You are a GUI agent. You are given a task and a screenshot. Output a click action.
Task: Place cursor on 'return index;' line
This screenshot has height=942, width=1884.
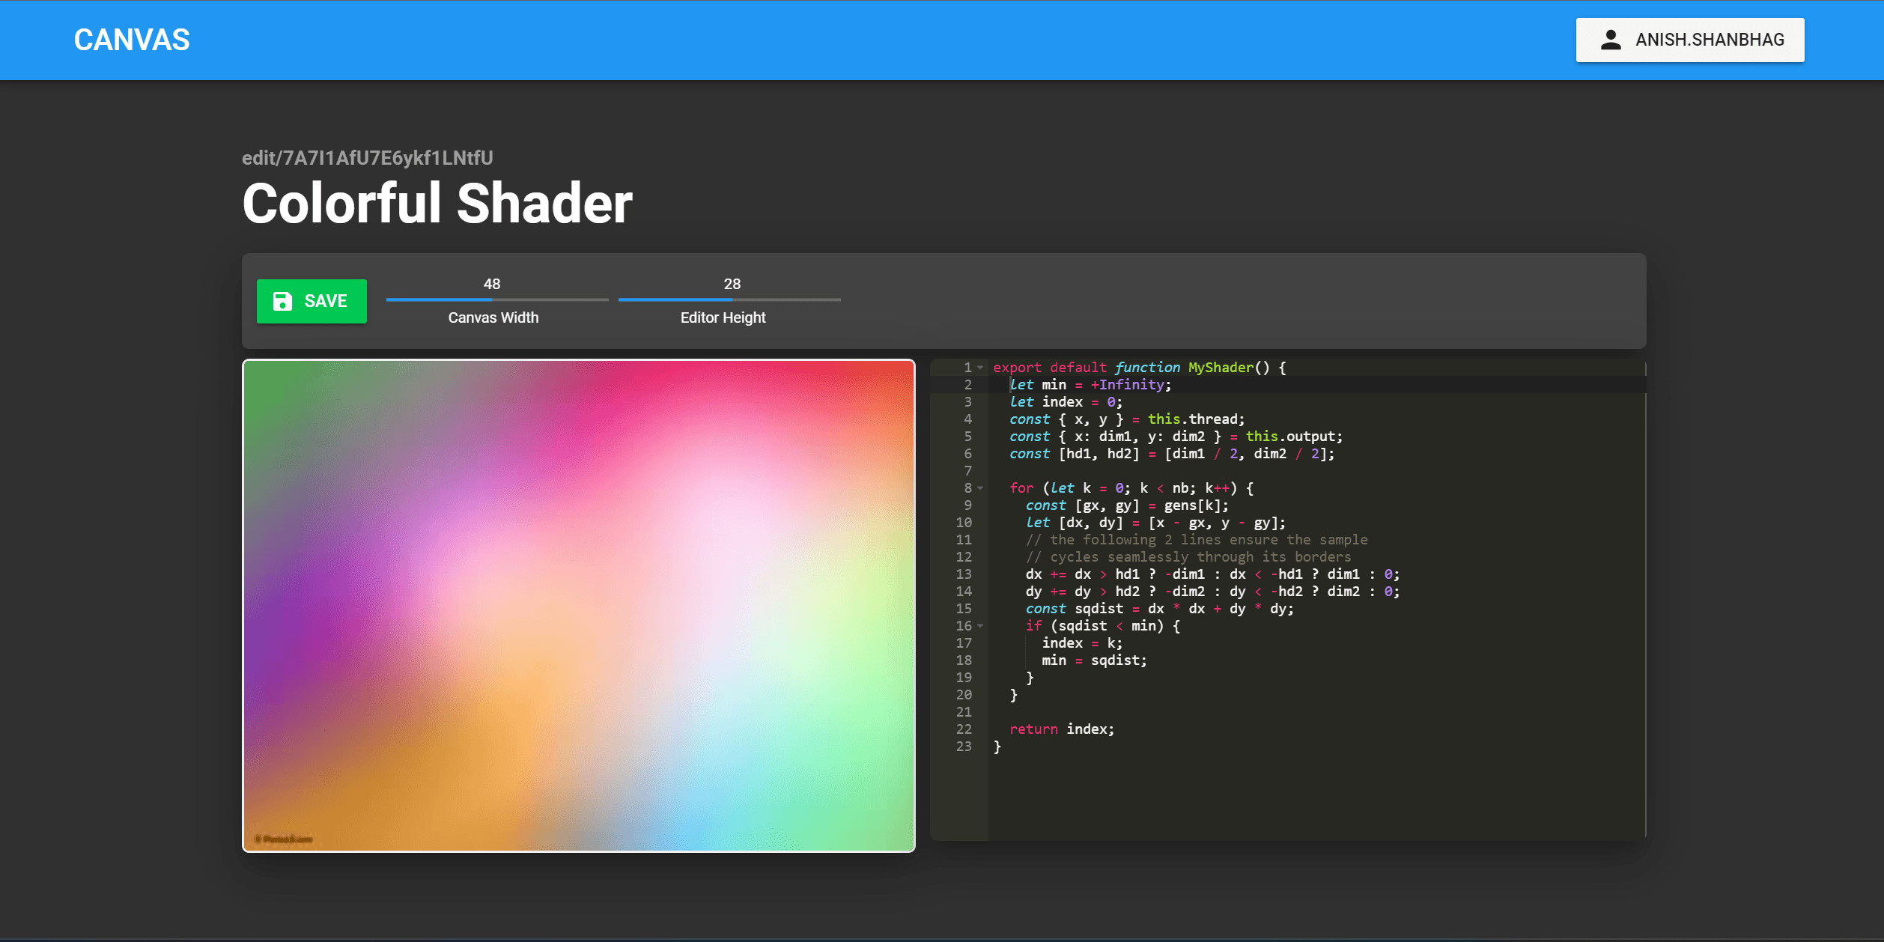point(1062,729)
